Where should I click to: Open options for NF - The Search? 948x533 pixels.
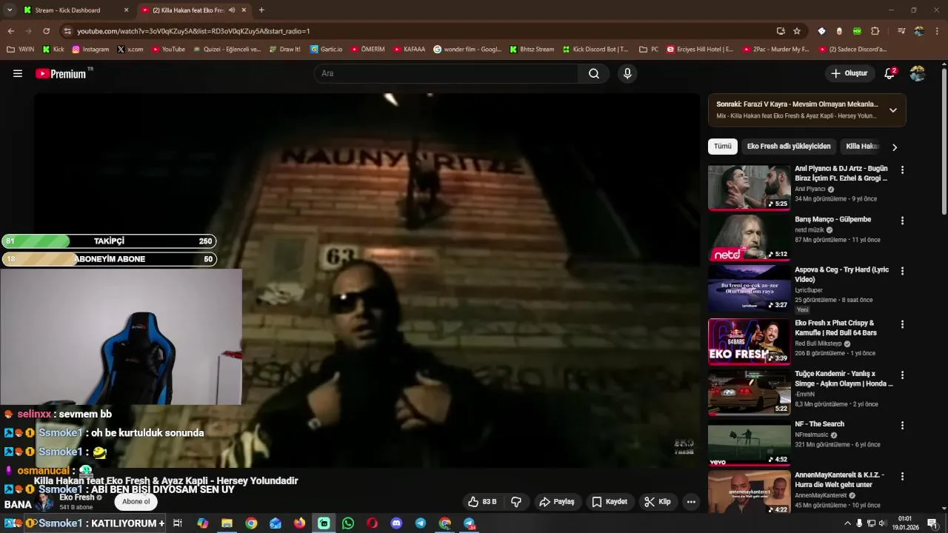pyautogui.click(x=902, y=425)
